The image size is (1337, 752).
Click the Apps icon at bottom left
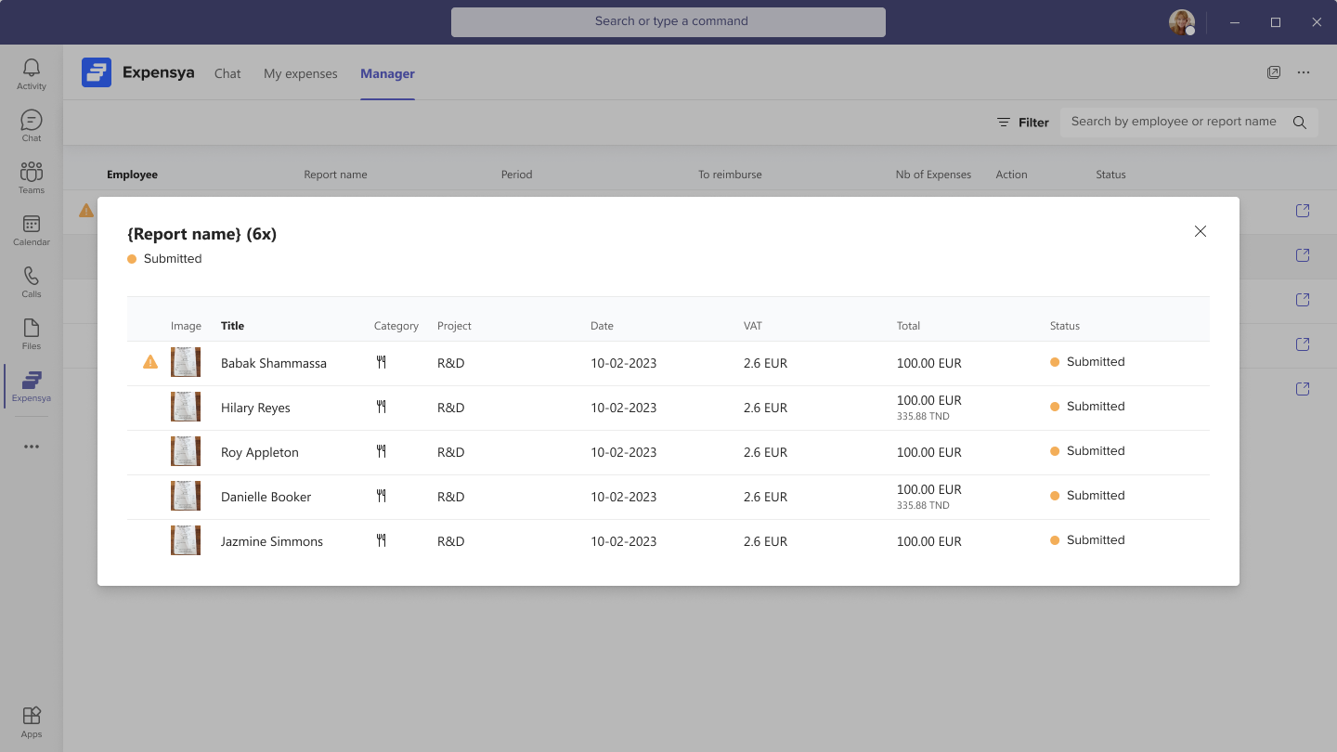click(32, 721)
